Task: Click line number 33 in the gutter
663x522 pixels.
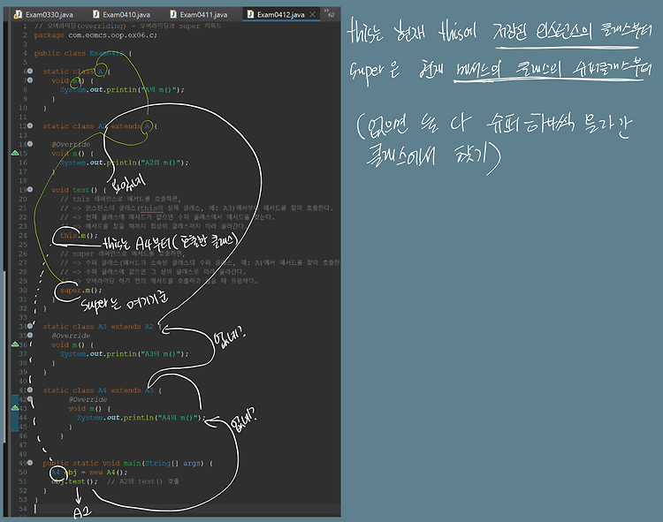Action: click(23, 317)
